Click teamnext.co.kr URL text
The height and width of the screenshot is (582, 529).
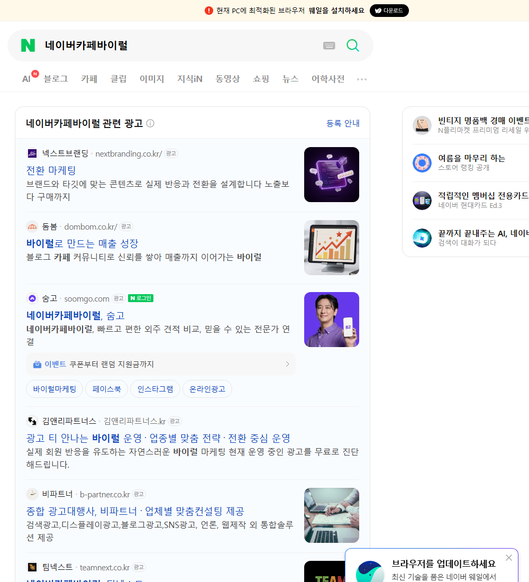pos(105,568)
